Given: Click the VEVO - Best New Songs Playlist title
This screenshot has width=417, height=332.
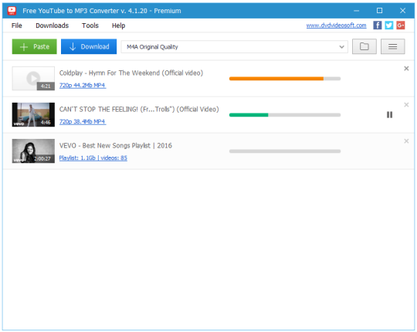Looking at the screenshot, I should click(x=115, y=146).
